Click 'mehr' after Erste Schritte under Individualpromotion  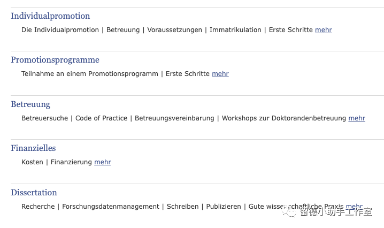pos(324,30)
